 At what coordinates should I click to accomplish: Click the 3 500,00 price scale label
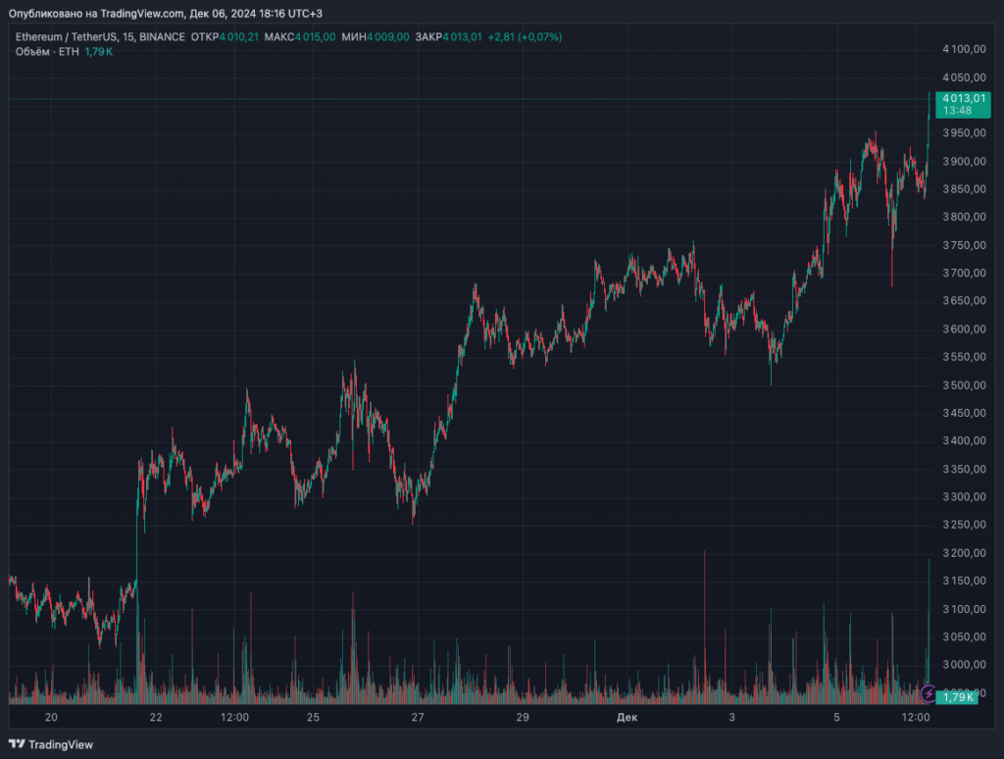962,385
